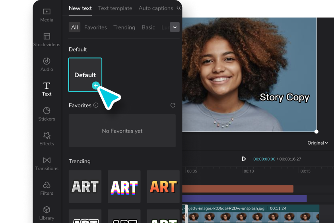Click the Default section heading
The height and width of the screenshot is (223, 334).
click(78, 49)
